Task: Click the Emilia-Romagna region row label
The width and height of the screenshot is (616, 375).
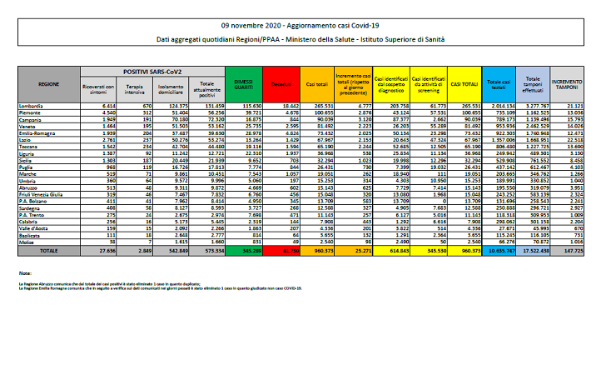Action: [x=37, y=132]
